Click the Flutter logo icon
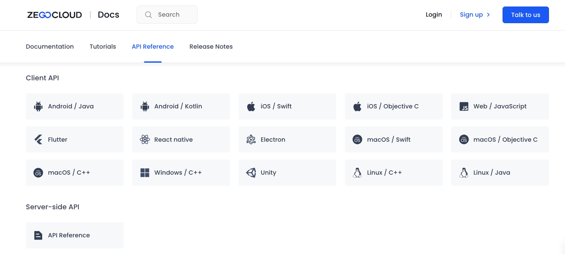Image resolution: width=565 pixels, height=254 pixels. click(x=38, y=140)
